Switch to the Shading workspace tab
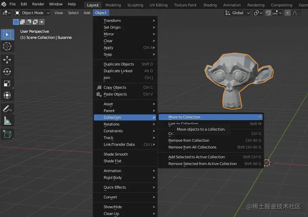 pos(210,5)
